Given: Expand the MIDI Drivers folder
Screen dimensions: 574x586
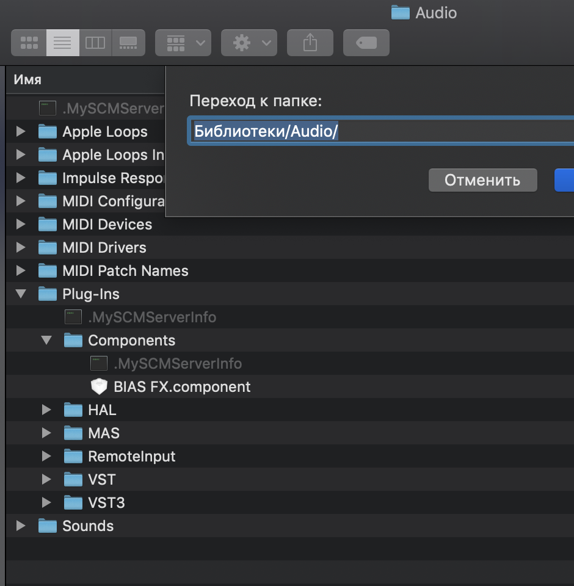Looking at the screenshot, I should click(x=21, y=247).
